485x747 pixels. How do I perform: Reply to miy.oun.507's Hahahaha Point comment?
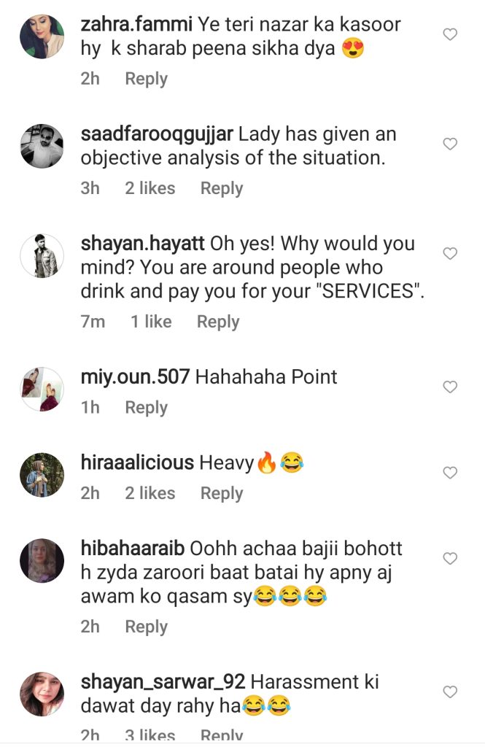[147, 407]
